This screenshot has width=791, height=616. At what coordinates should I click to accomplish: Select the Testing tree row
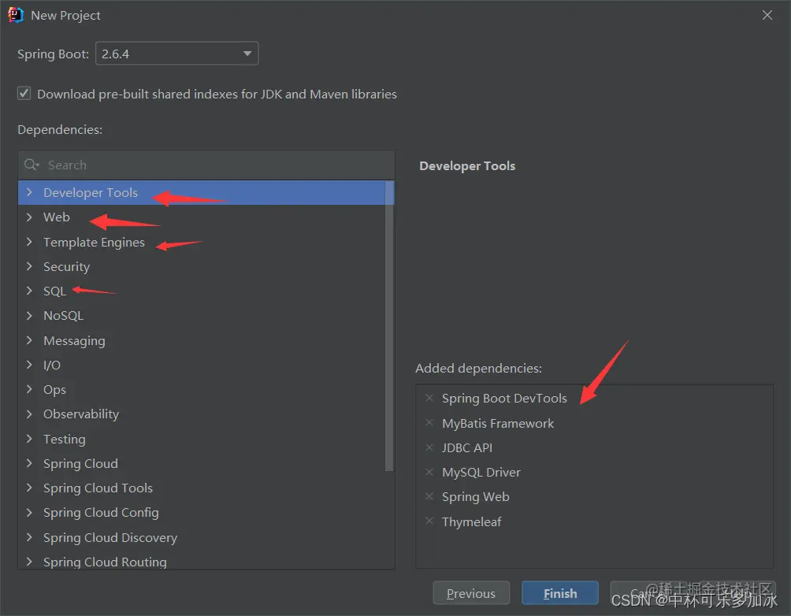[201, 439]
